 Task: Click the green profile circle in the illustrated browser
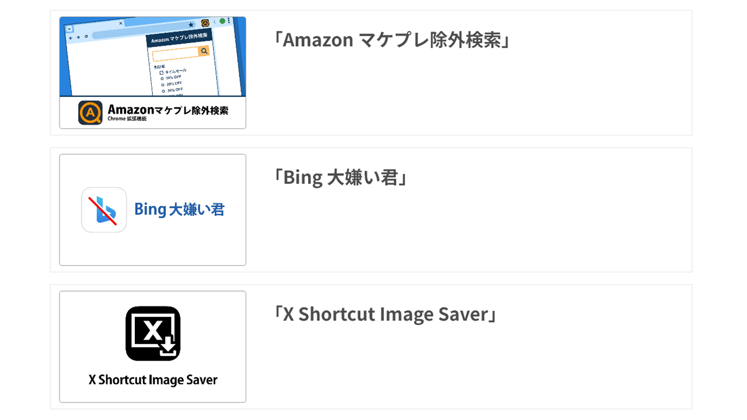[x=222, y=21]
